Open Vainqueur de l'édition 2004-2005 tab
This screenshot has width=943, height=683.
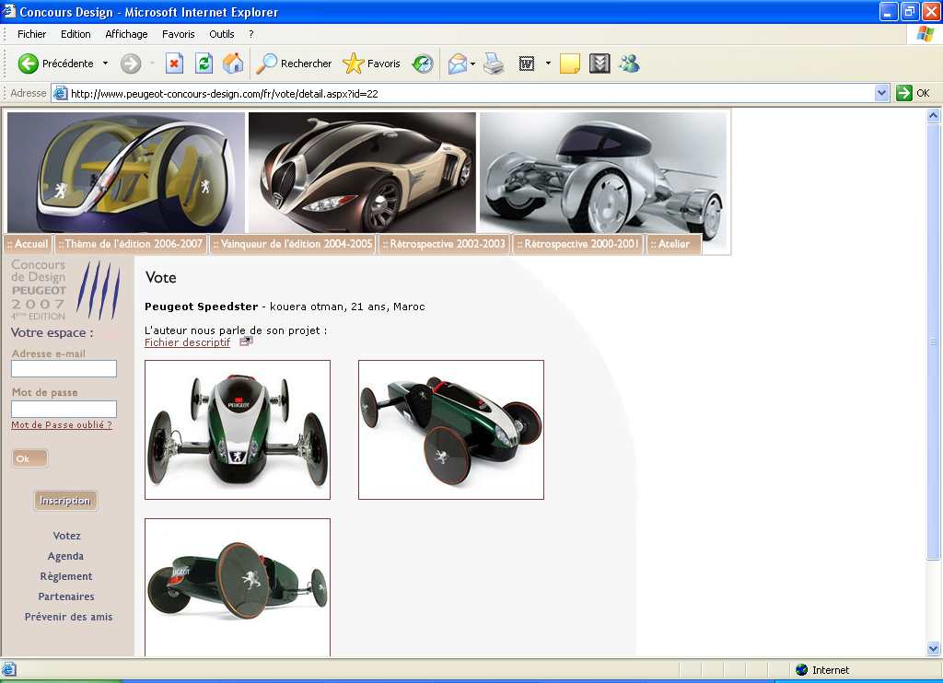click(293, 244)
